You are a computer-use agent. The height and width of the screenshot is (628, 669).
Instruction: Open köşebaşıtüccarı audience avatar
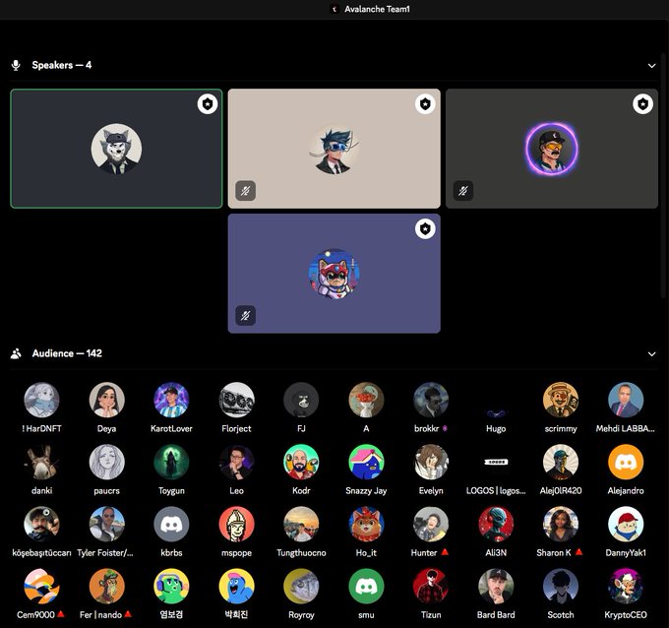tap(41, 524)
